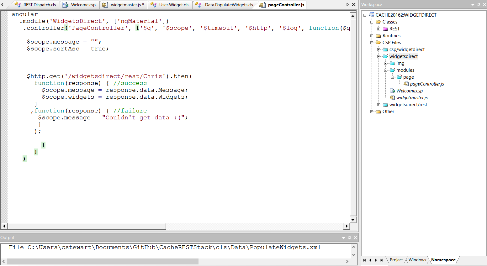The width and height of the screenshot is (487, 266).
Task: Open the Output panel options dropdown
Action: [x=343, y=238]
